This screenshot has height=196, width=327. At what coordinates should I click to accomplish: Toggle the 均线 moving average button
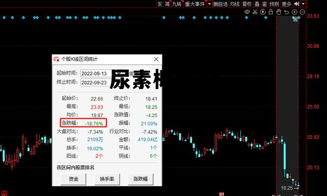235,4
